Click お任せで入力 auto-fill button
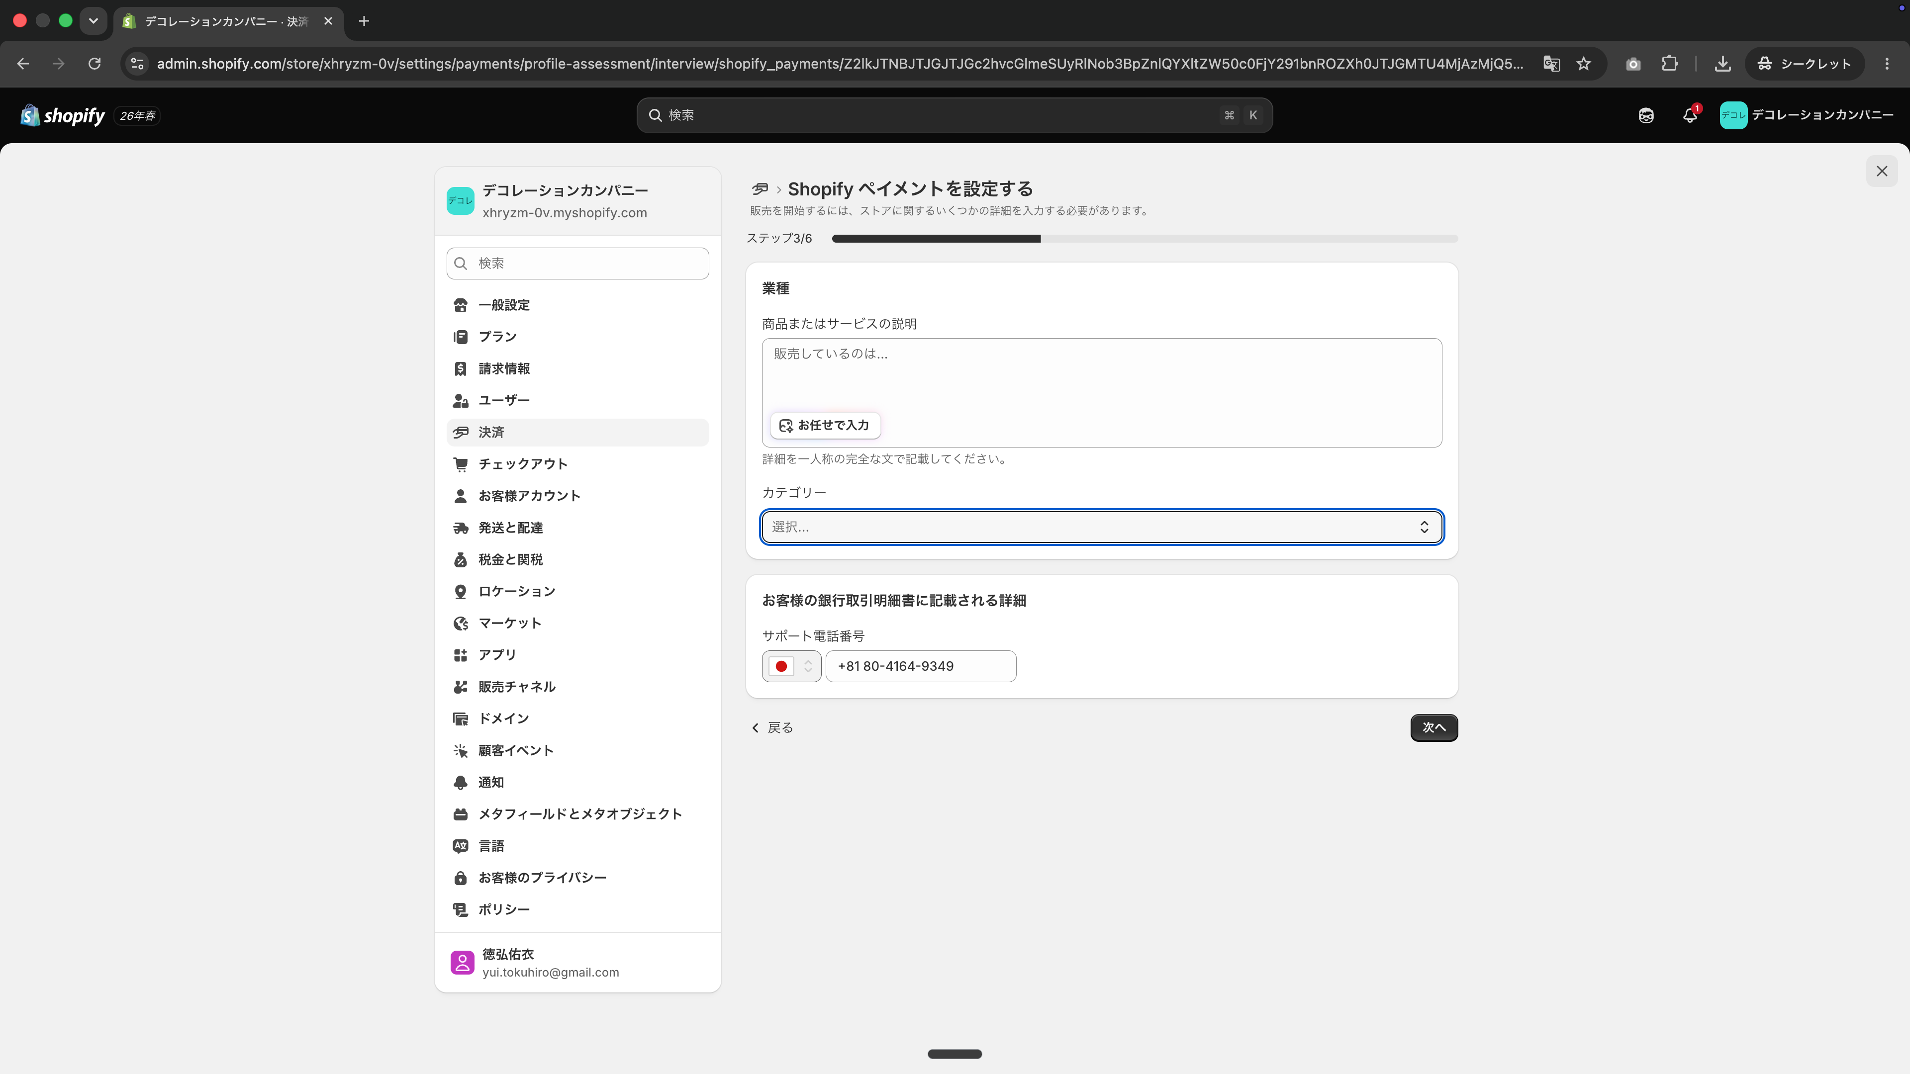The width and height of the screenshot is (1910, 1074). tap(825, 426)
